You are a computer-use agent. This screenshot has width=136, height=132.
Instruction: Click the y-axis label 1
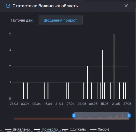click(10, 82)
